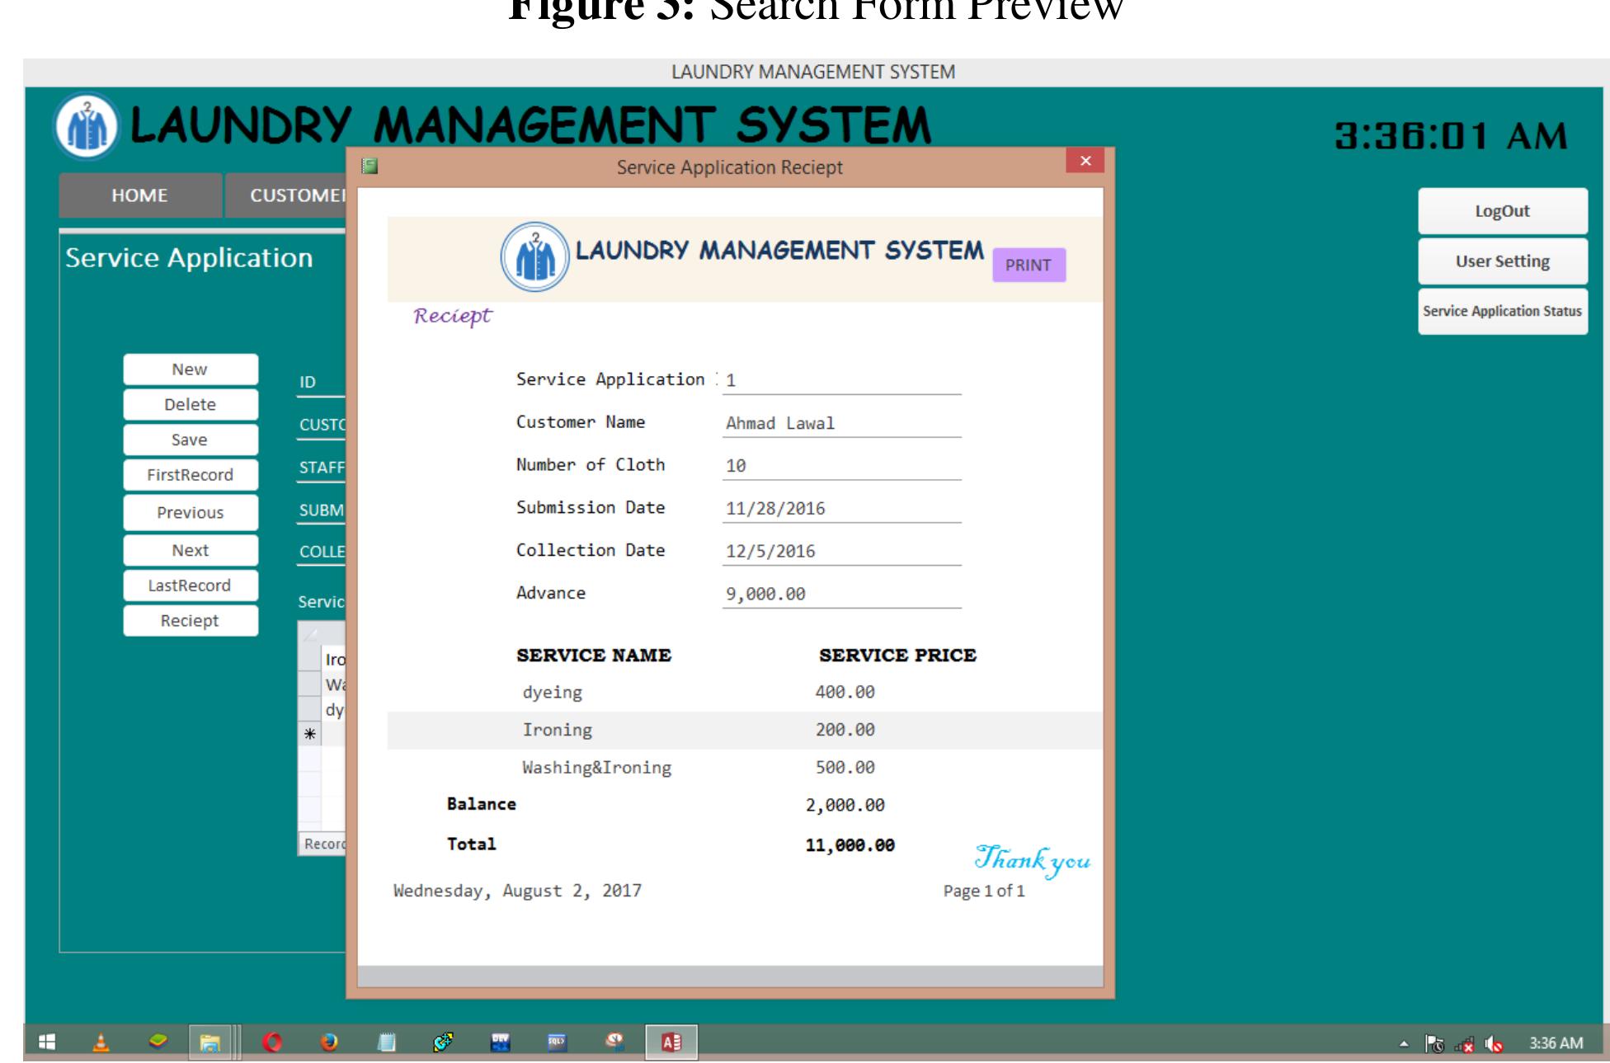Click the form icon in the receipt title bar
1610x1063 pixels.
click(370, 165)
